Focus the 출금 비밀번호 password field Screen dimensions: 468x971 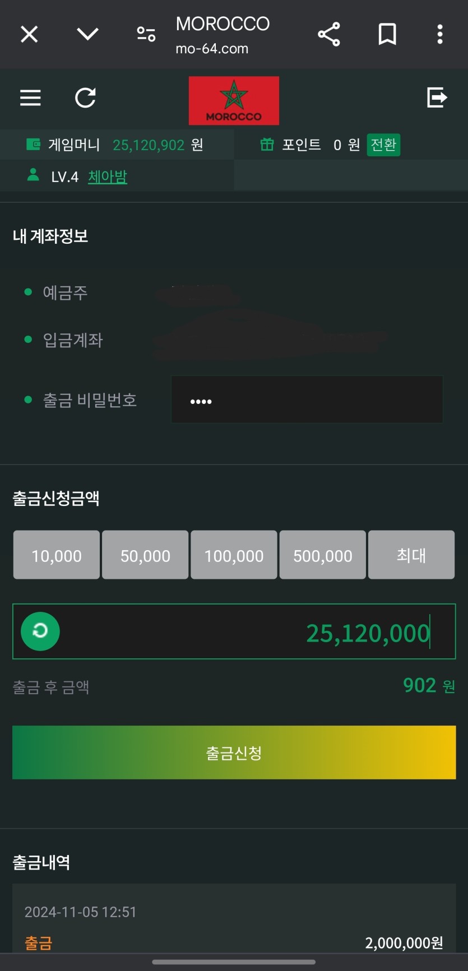(x=307, y=400)
